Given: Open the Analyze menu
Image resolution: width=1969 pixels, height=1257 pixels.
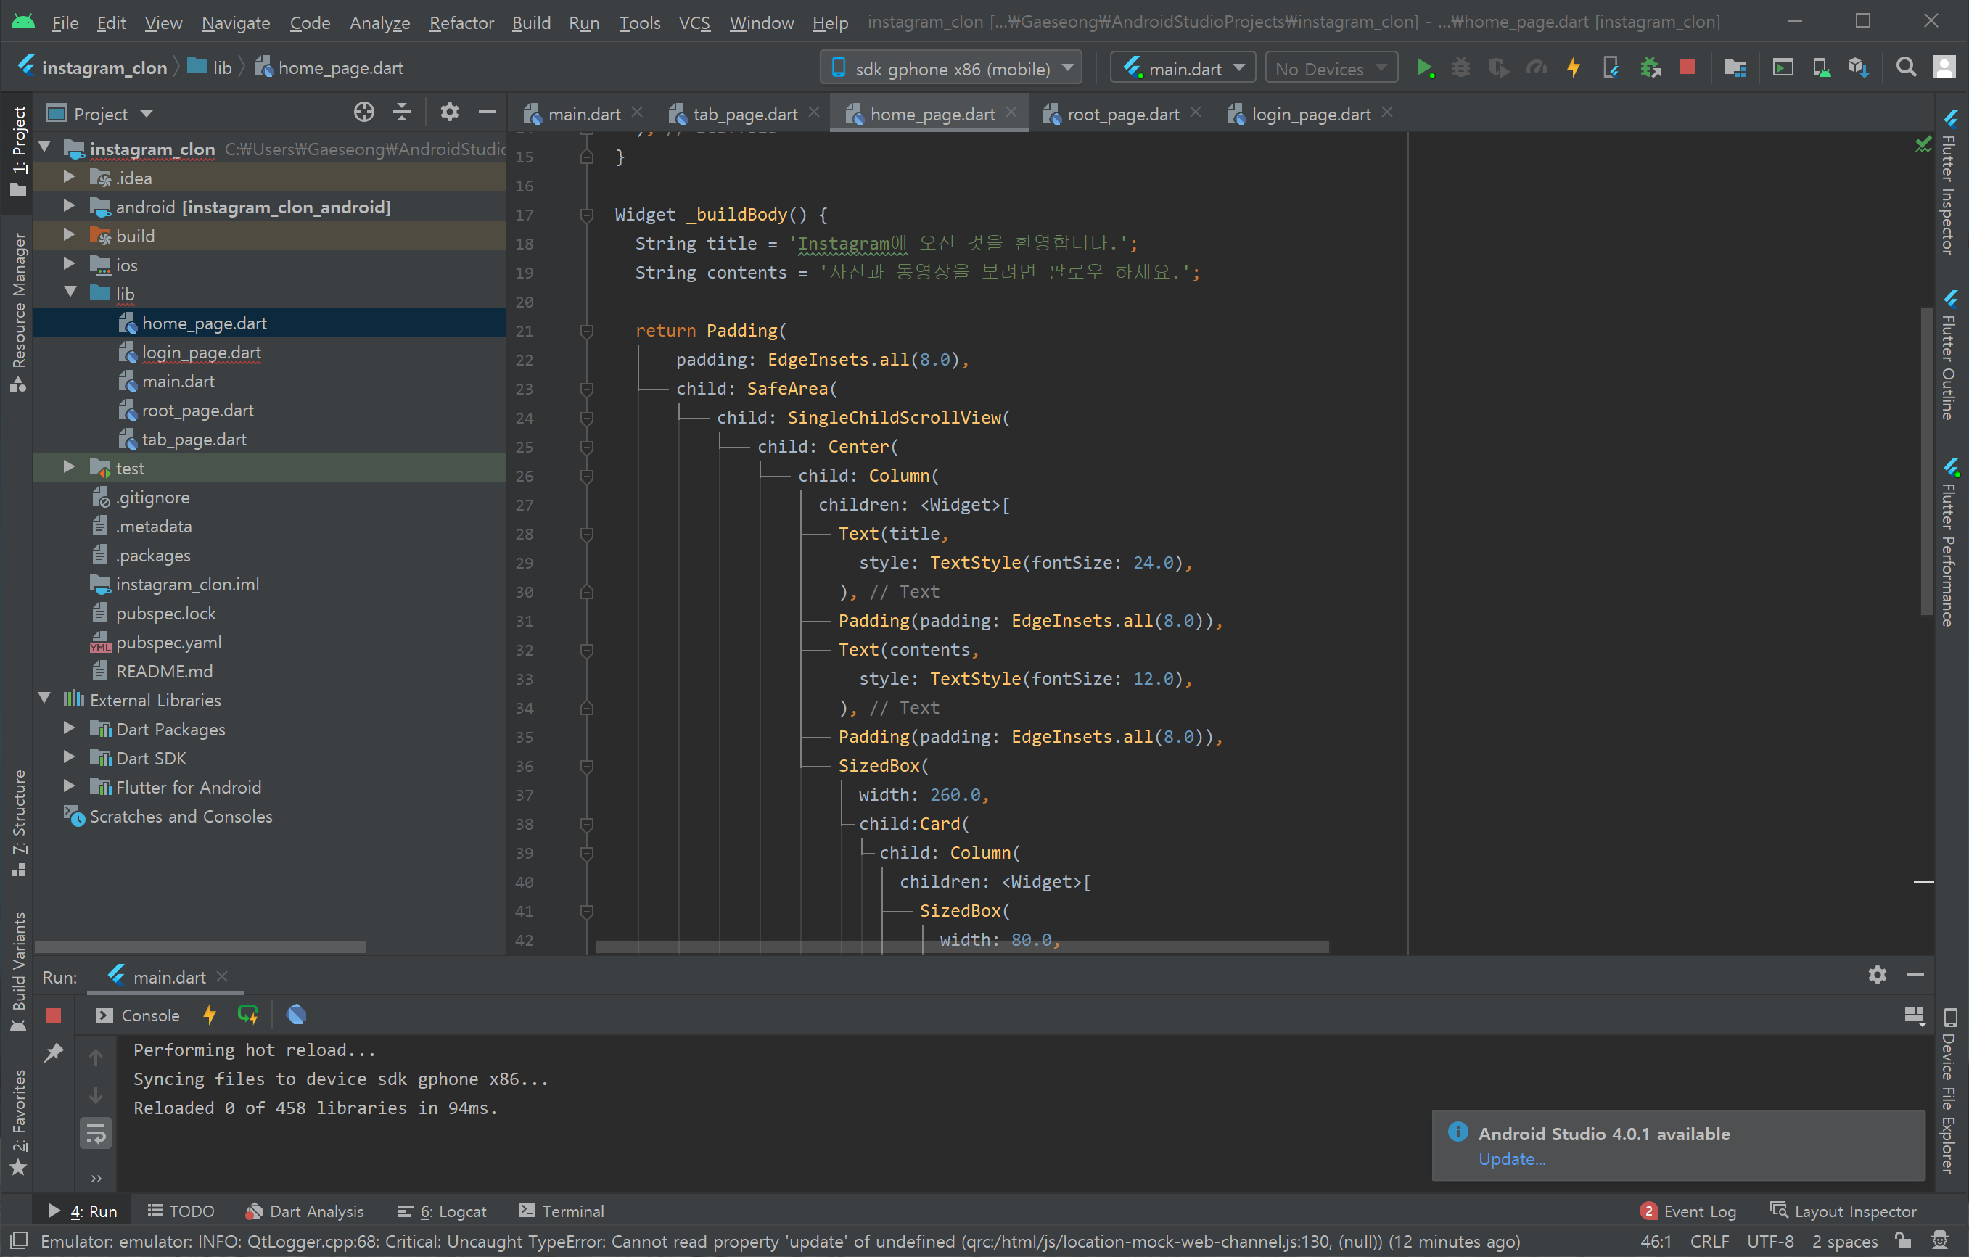Looking at the screenshot, I should tap(379, 22).
